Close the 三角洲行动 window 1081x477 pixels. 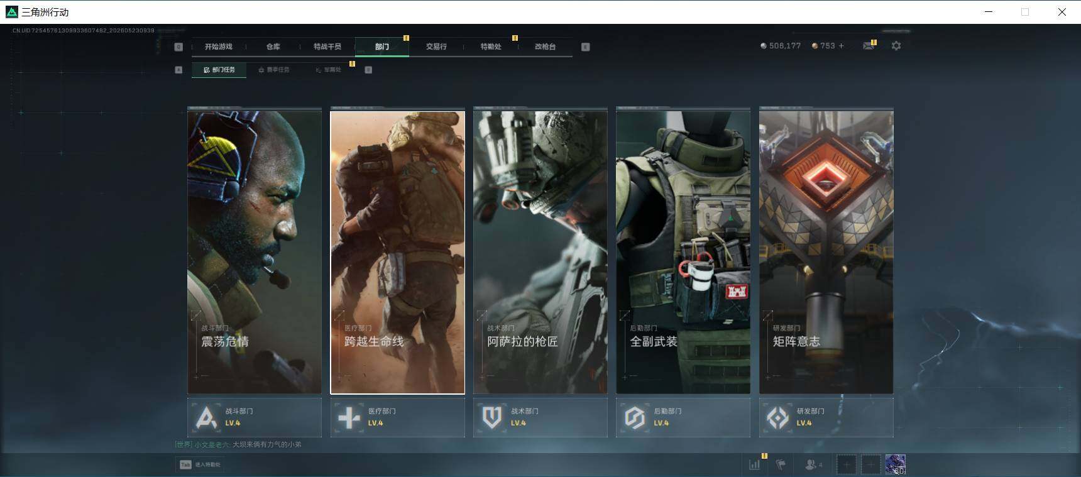tap(1062, 12)
